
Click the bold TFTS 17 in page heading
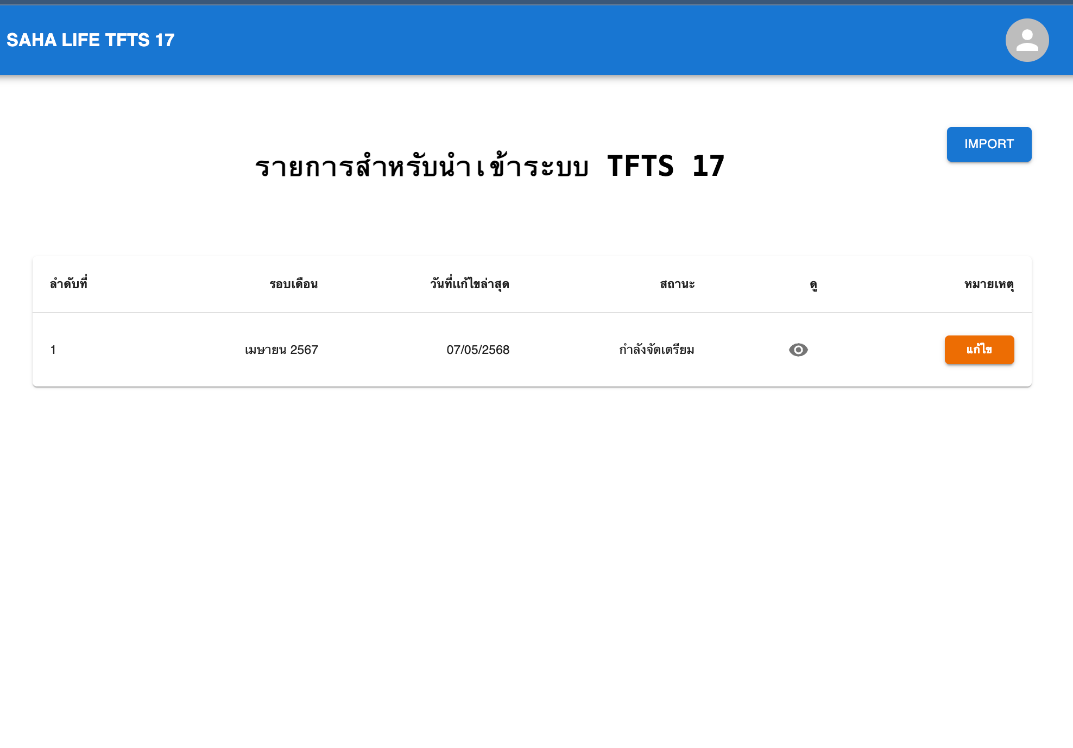click(x=666, y=166)
